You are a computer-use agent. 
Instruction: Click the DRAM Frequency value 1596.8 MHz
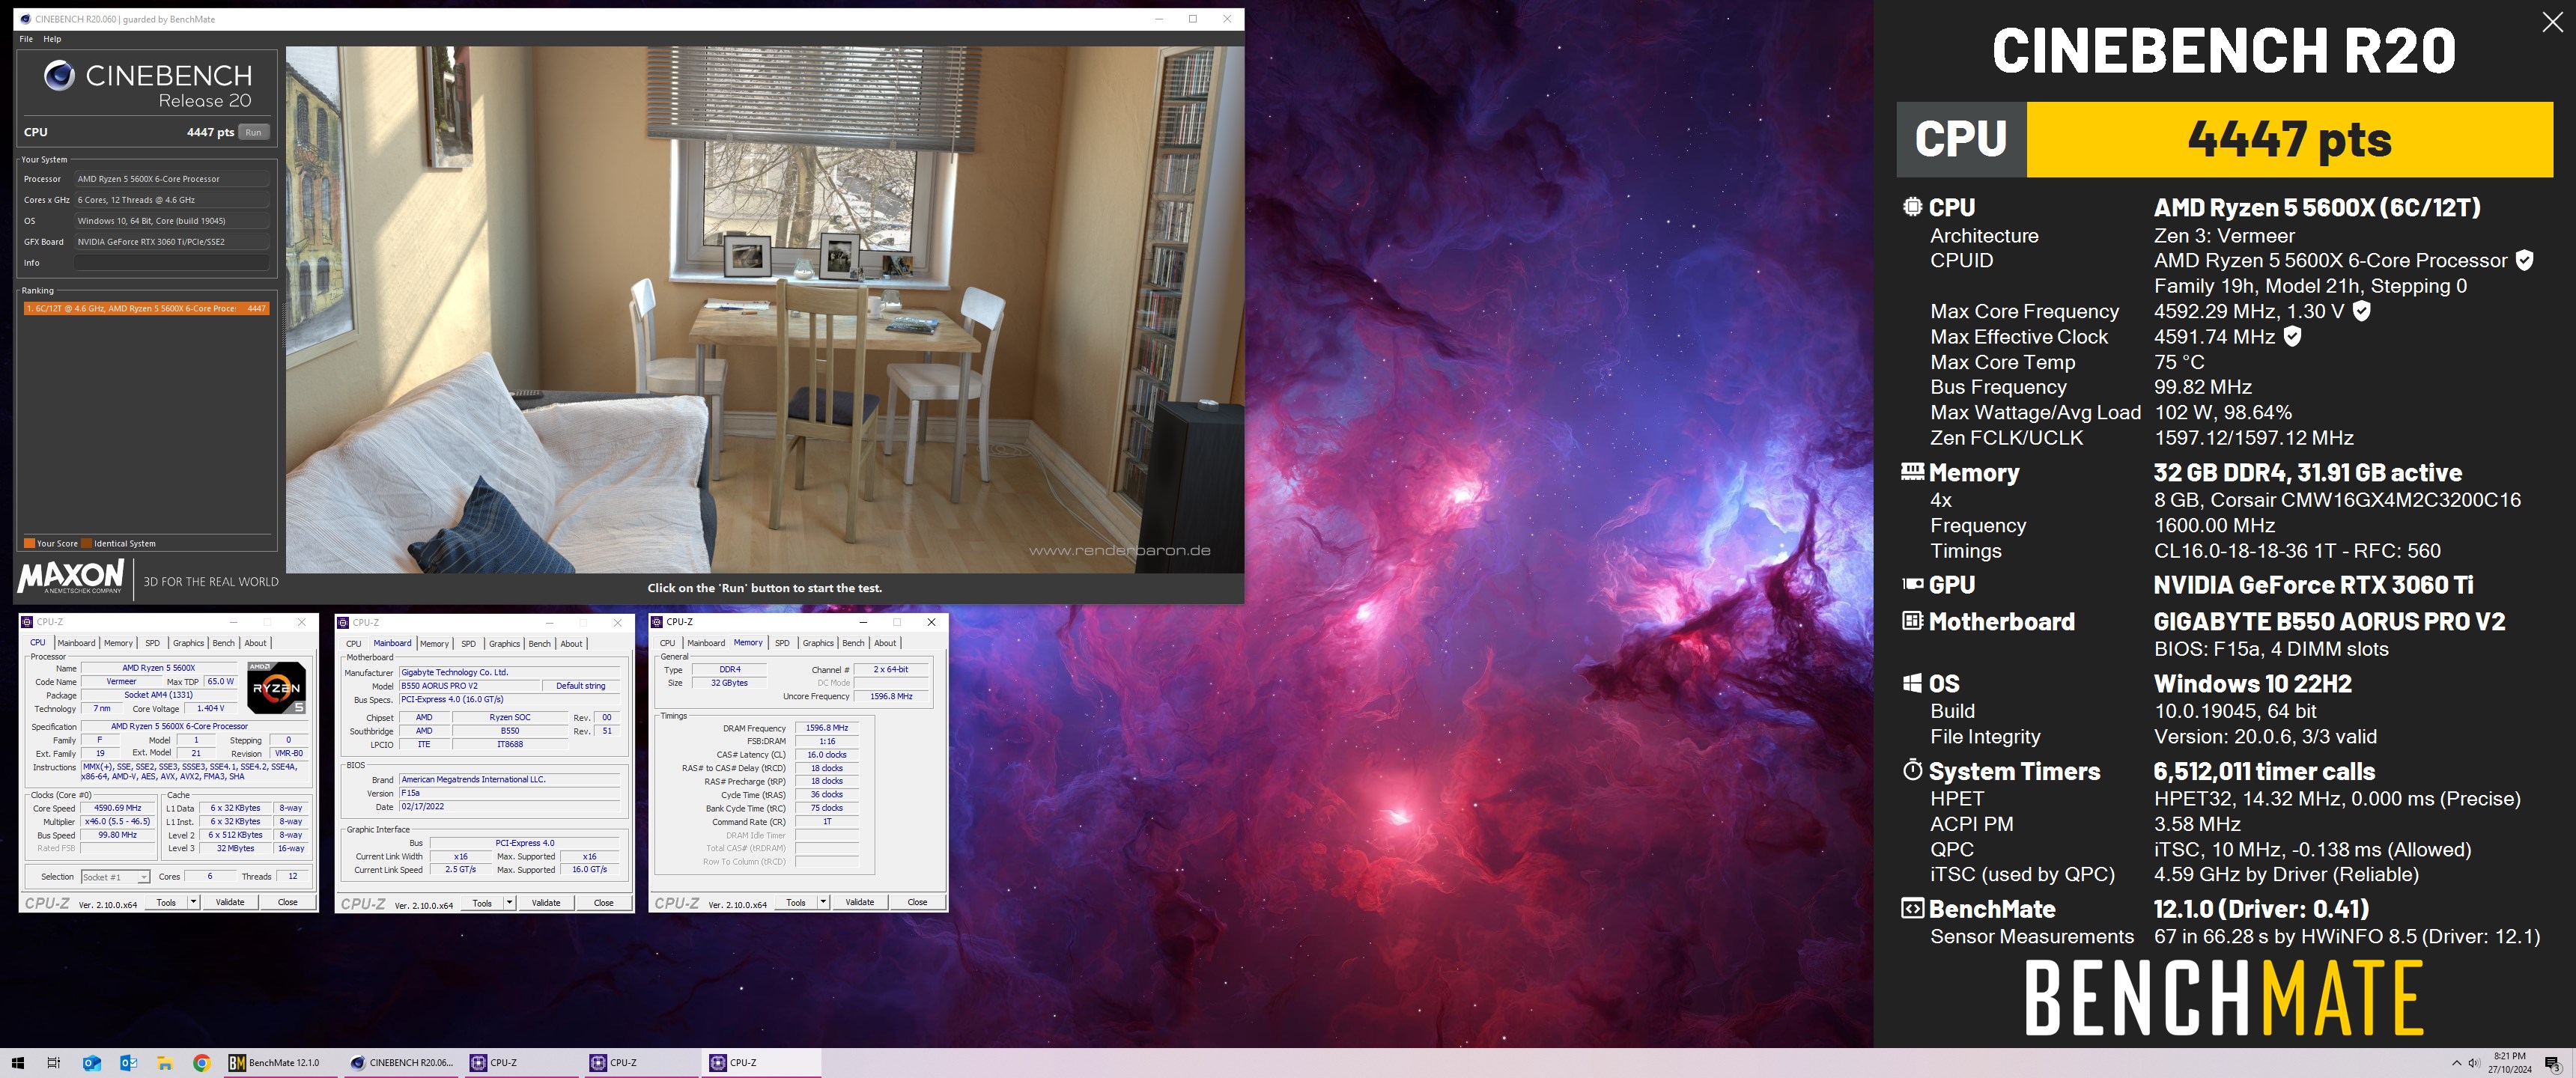point(827,728)
